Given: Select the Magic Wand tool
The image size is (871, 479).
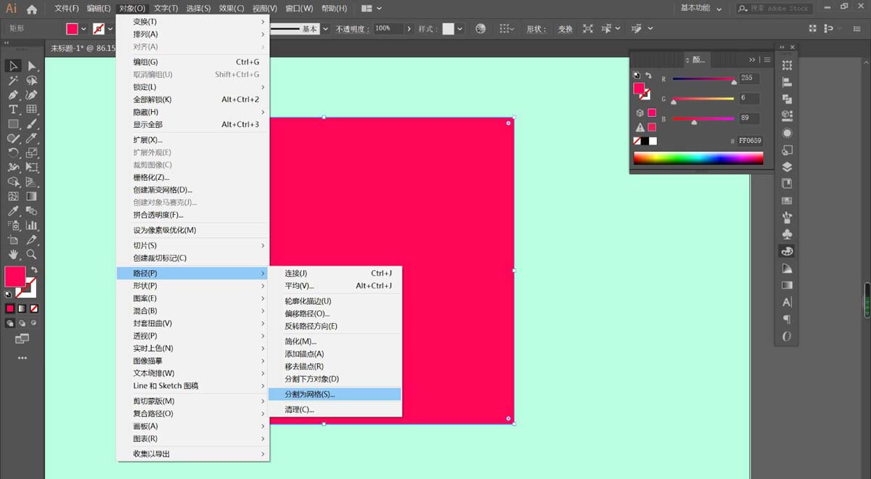Looking at the screenshot, I should pyautogui.click(x=13, y=80).
